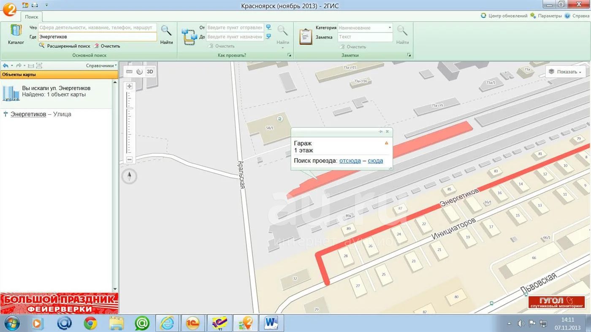Screen dimensions: 591x332
Task: Zoom in with the plus button
Action: 130,86
